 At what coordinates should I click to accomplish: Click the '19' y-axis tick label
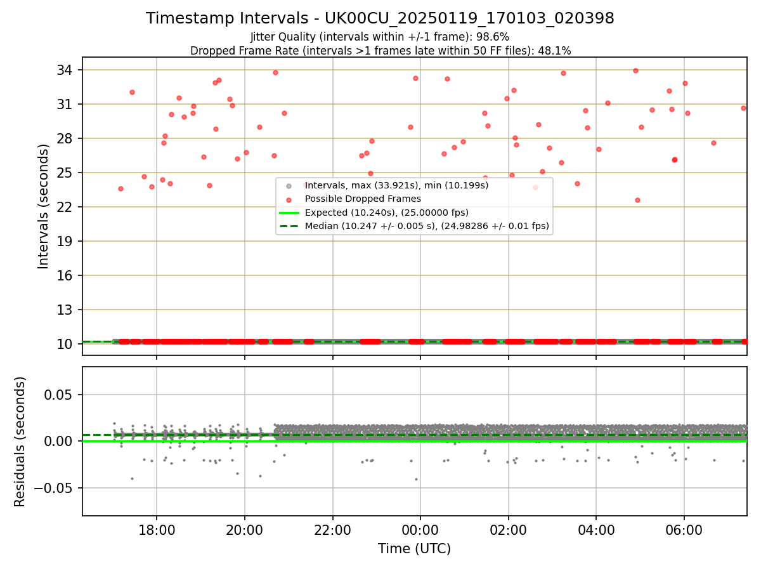tap(65, 241)
